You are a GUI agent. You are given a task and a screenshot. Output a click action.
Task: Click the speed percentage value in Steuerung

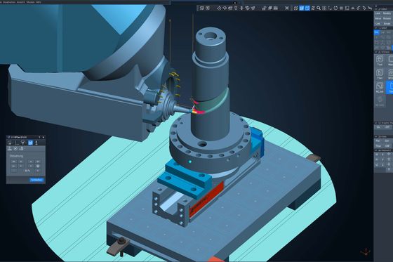point(27,171)
